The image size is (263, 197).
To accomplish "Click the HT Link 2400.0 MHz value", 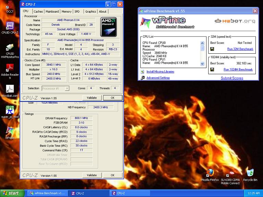I will (54, 78).
